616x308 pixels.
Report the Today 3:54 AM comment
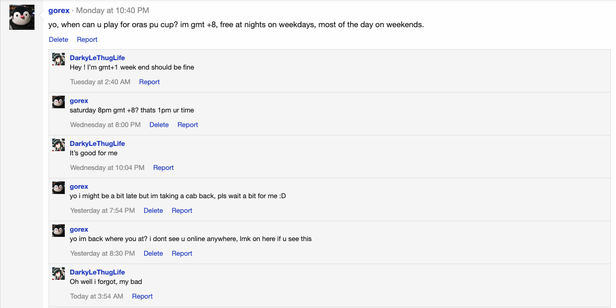[142, 296]
